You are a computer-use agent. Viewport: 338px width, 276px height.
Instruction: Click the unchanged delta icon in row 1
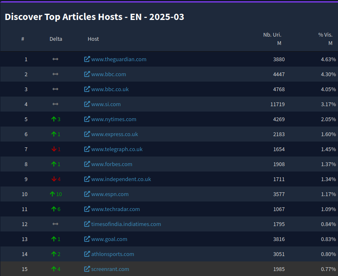55,59
